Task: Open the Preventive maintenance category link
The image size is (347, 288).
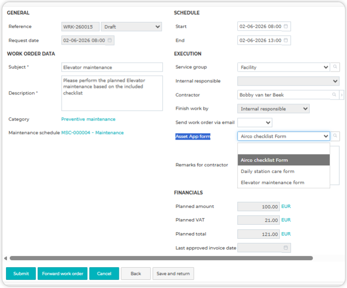Action: tap(88, 119)
